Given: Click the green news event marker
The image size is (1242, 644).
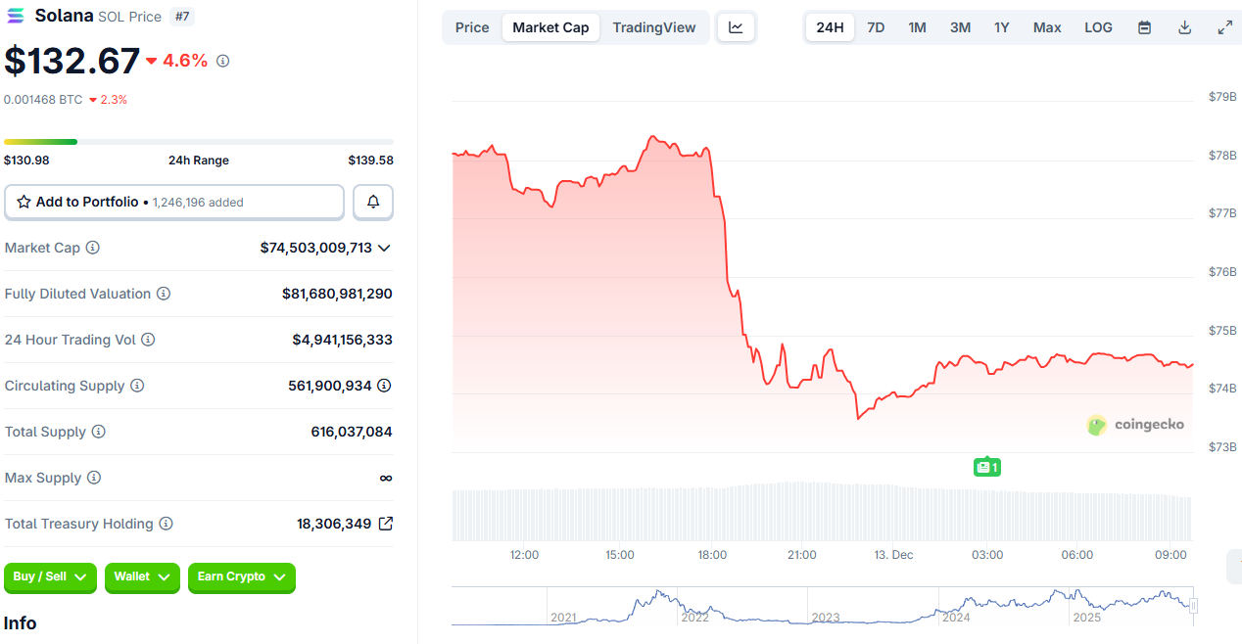Looking at the screenshot, I should (x=986, y=467).
